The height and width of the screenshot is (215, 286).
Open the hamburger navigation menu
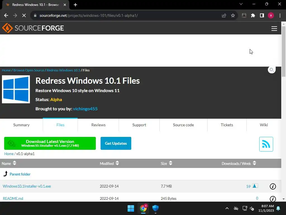[x=274, y=29]
